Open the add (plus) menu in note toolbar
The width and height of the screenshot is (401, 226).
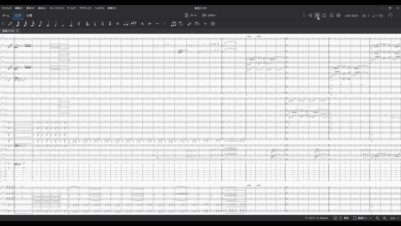206,24
